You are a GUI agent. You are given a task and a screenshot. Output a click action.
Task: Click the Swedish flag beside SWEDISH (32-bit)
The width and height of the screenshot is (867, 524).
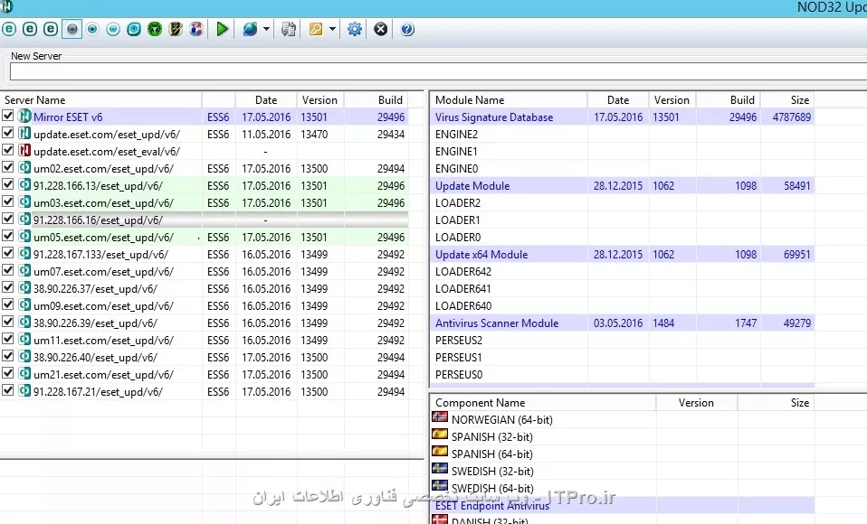tap(440, 469)
